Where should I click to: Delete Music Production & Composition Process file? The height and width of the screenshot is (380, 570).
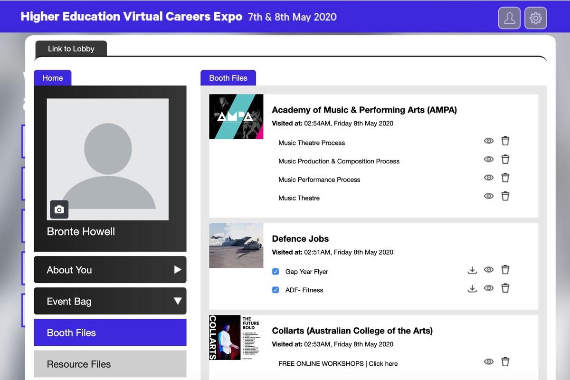pos(505,159)
